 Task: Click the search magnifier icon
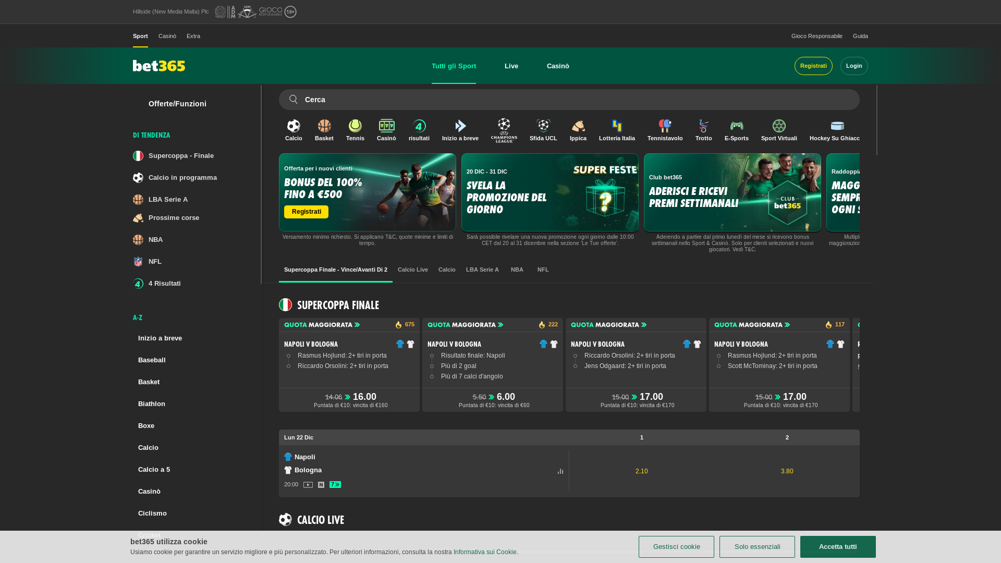294,100
